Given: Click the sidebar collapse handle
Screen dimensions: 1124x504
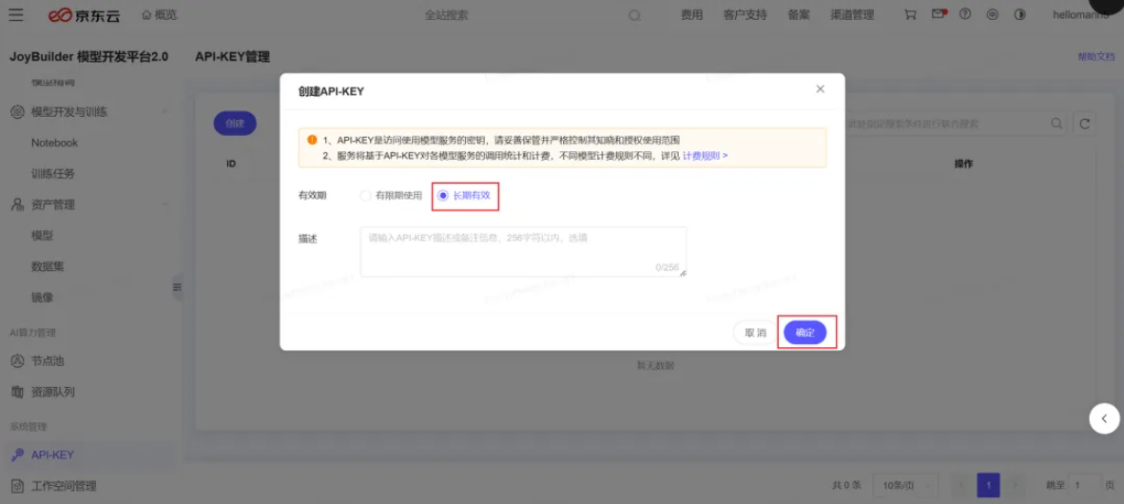Looking at the screenshot, I should [x=176, y=287].
